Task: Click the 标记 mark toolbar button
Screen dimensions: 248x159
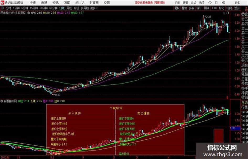Action: 221,8
